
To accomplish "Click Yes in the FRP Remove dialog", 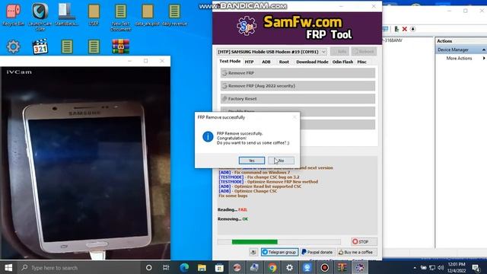I will click(252, 161).
